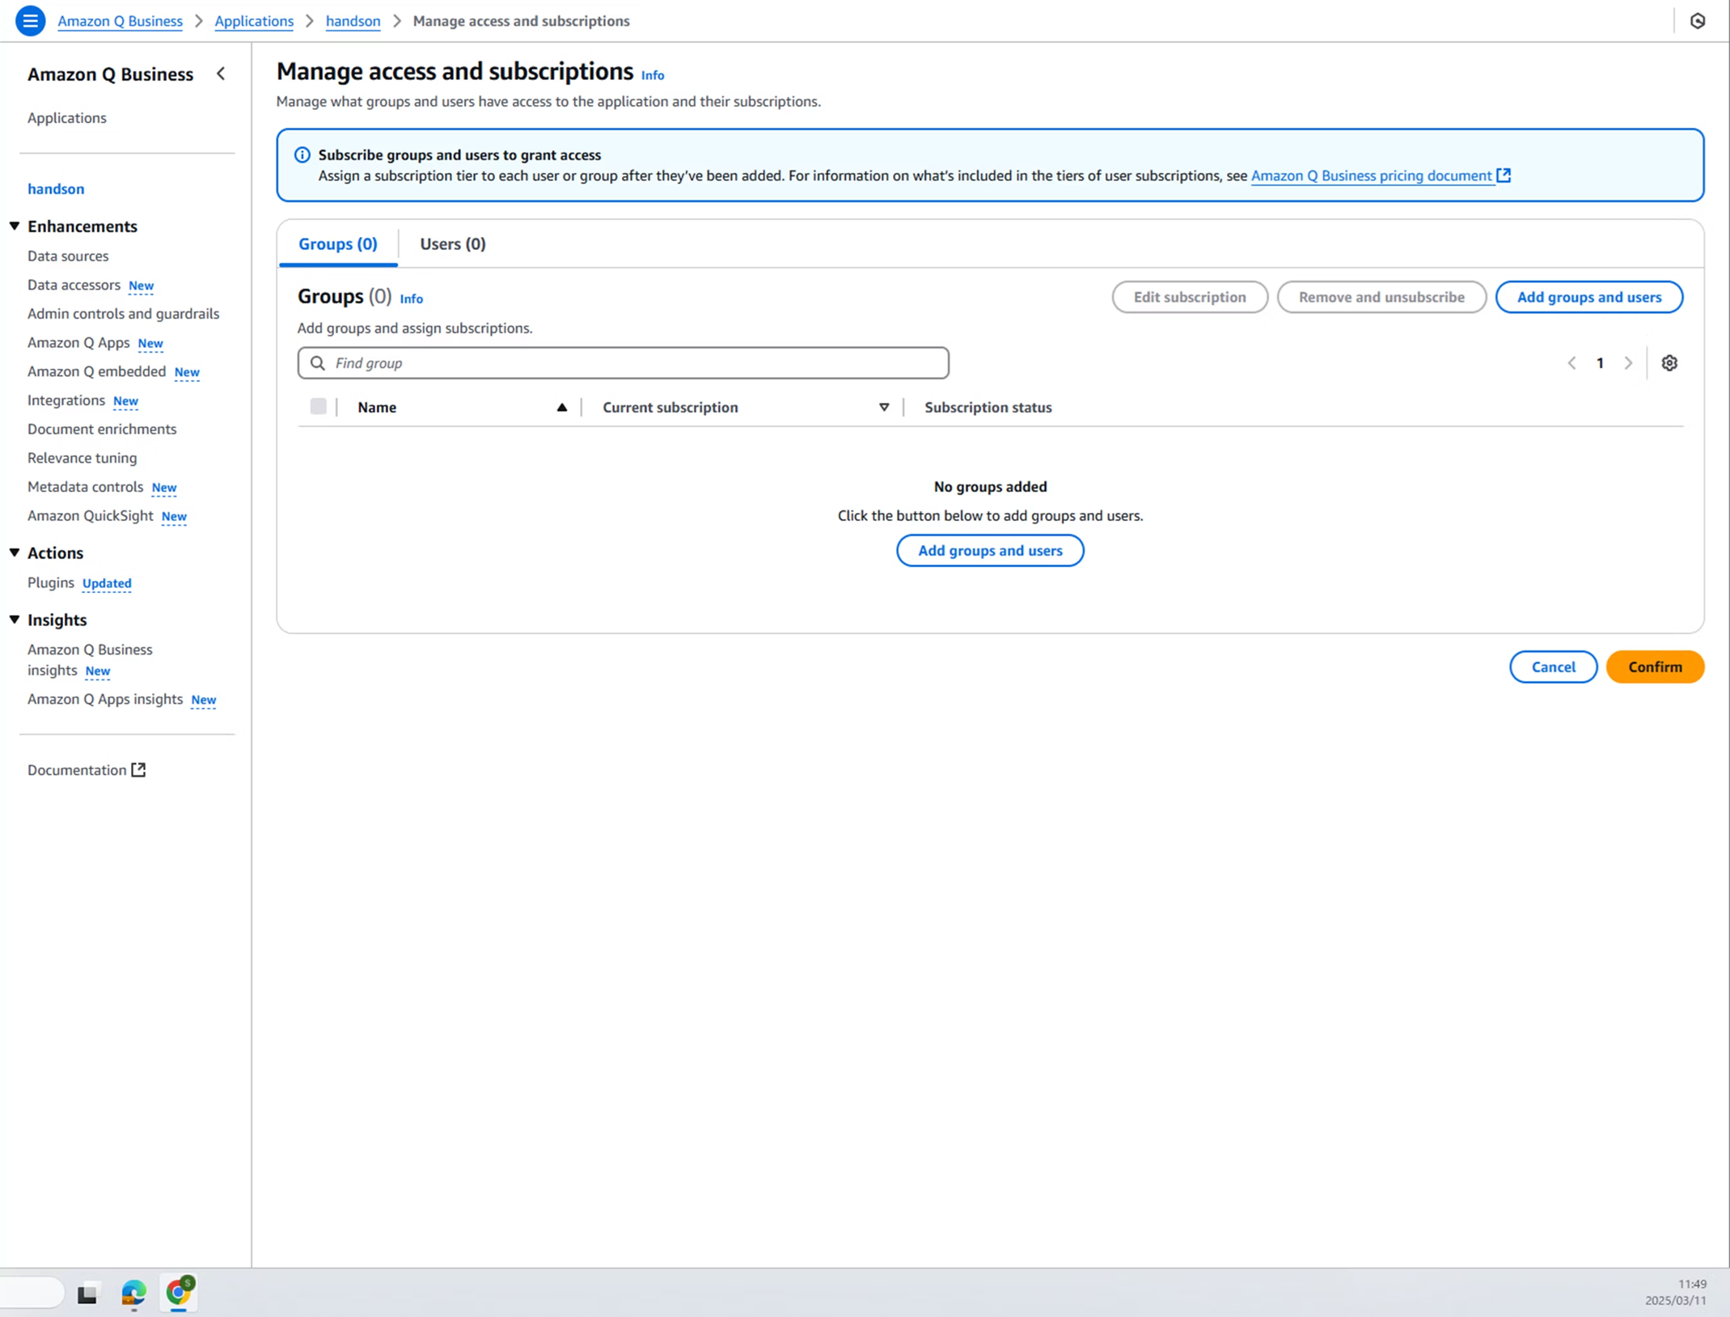Switch to the Users (0) tab
Viewport: 1730px width, 1317px height.
[x=452, y=244]
